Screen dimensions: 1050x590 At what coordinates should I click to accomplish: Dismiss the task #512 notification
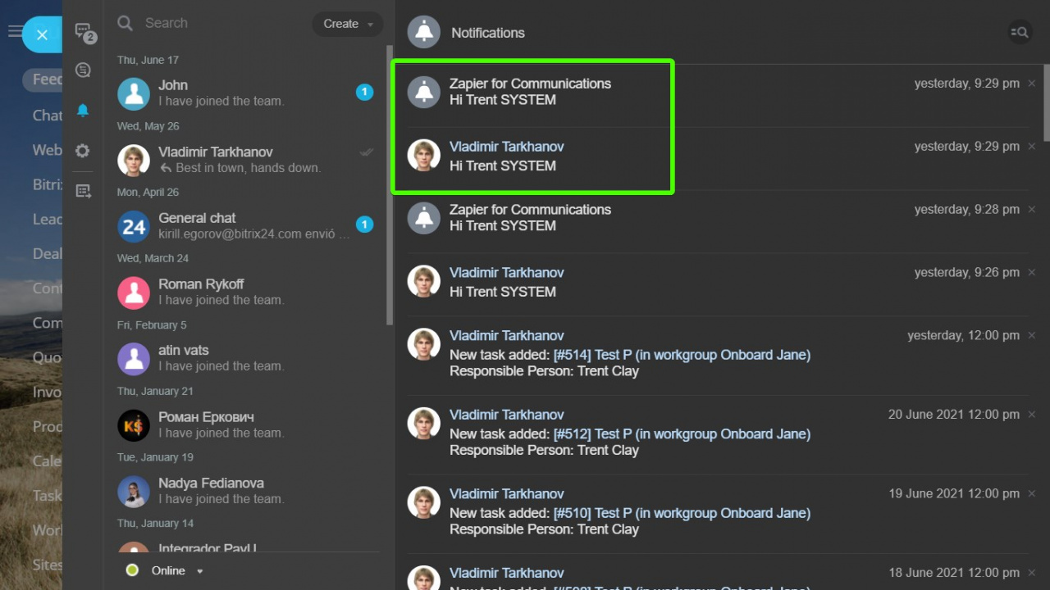point(1032,415)
